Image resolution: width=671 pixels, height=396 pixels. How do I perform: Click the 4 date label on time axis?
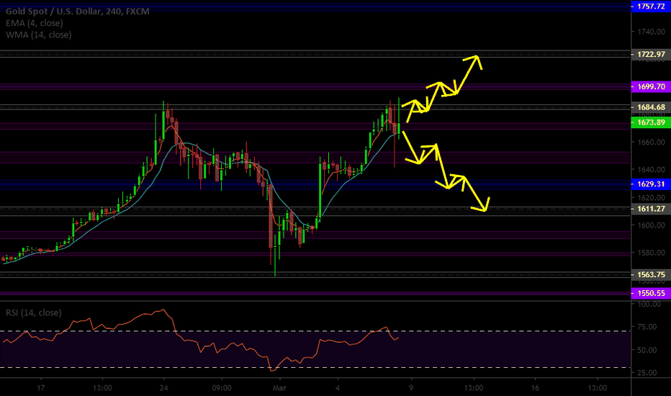coord(338,388)
